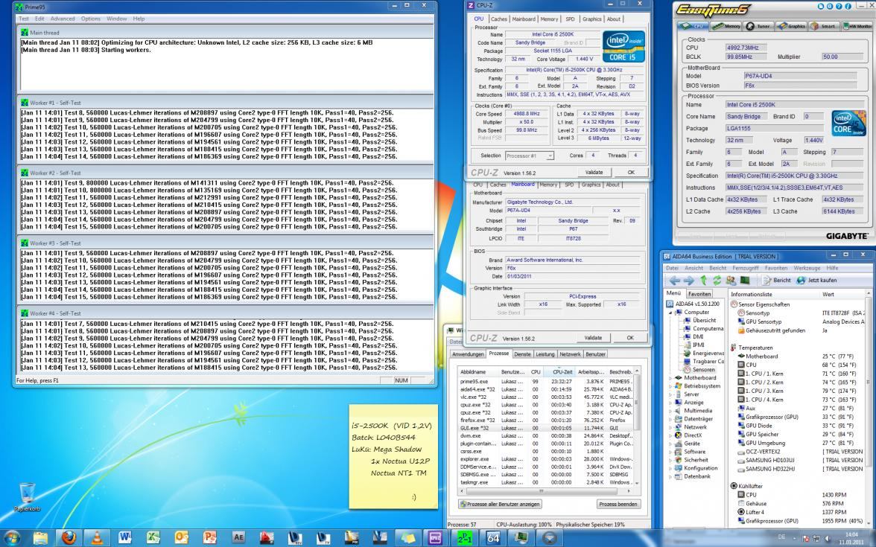The image size is (876, 547).
Task: Collapse the Computer node in AIDA64 tree
Action: click(670, 313)
